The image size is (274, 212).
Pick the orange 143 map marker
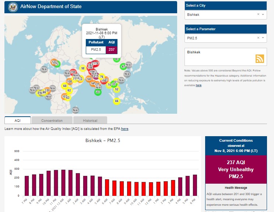coord(89,79)
